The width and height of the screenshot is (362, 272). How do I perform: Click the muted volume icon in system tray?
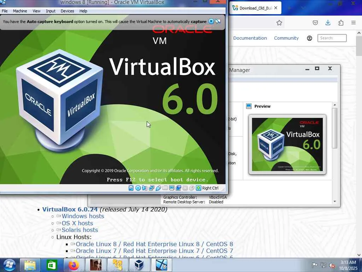point(332,265)
